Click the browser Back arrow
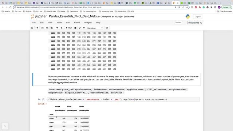233x131 pixels. pyautogui.click(x=3, y=7)
